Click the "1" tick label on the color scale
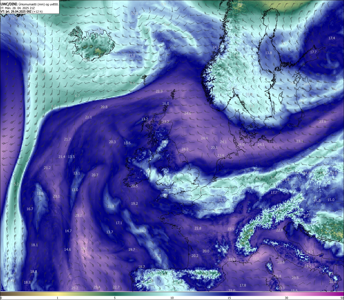Image resolution: width=344 pixels, height=300 pixels. pyautogui.click(x=58, y=298)
